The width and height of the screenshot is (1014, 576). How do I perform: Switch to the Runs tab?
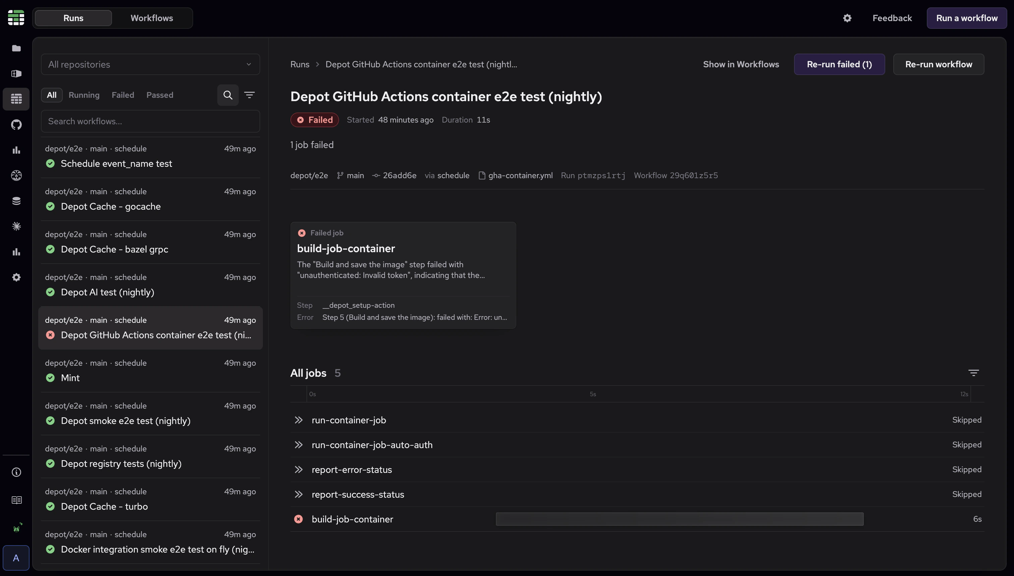(73, 18)
